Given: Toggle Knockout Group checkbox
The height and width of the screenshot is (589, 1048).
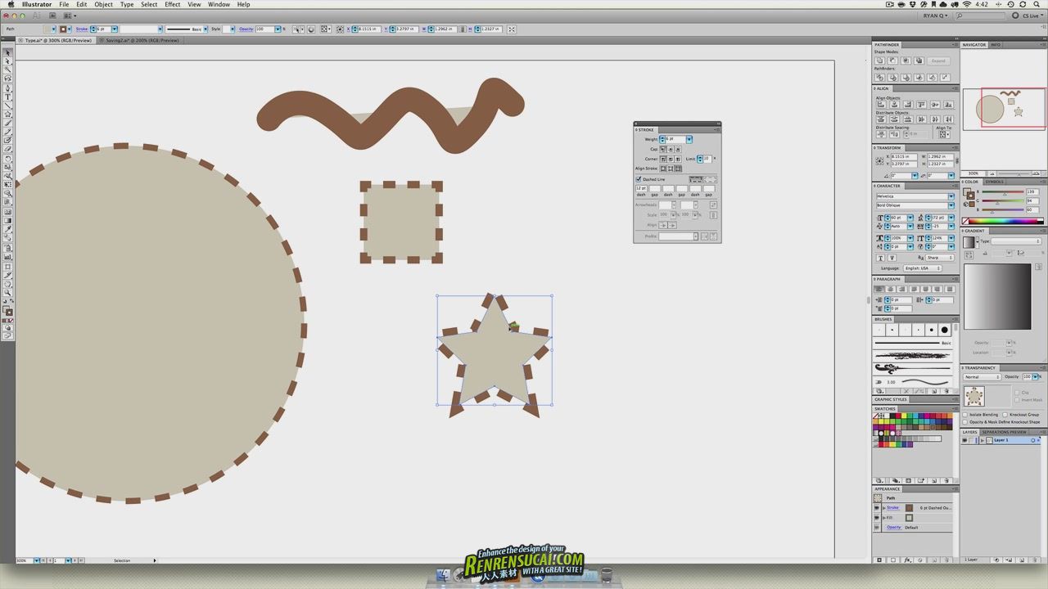Looking at the screenshot, I should click(x=1005, y=415).
